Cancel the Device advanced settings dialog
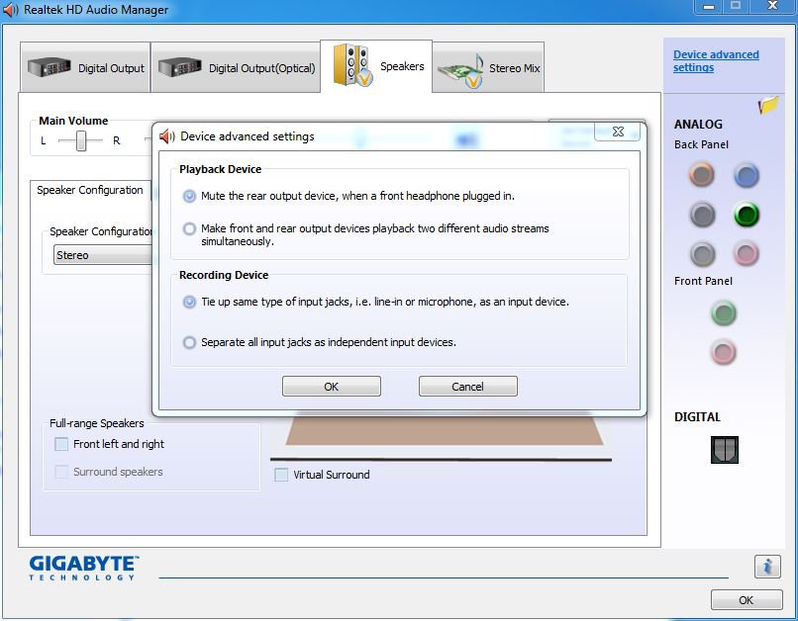This screenshot has height=621, width=798. pyautogui.click(x=467, y=387)
